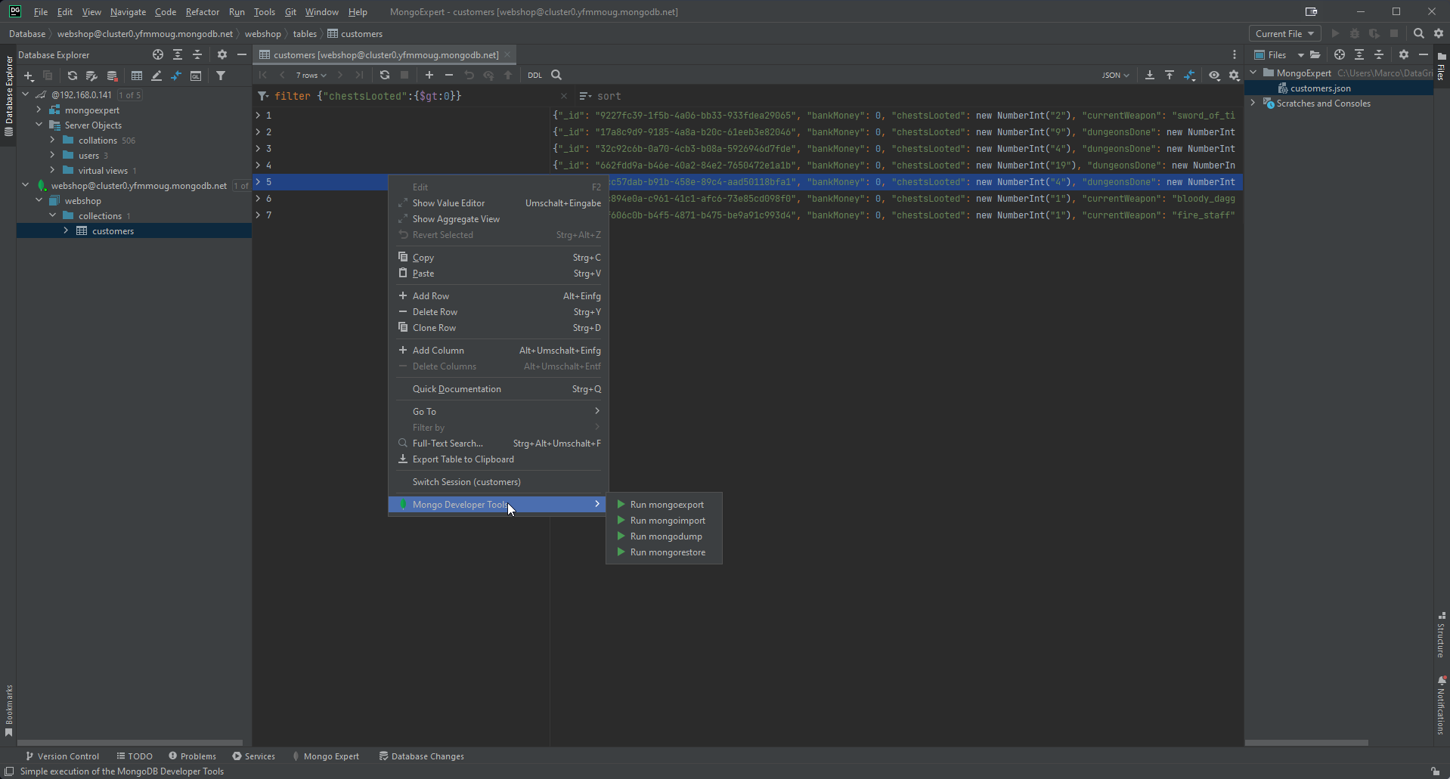
Task: Expand the customers collection node
Action: point(67,230)
